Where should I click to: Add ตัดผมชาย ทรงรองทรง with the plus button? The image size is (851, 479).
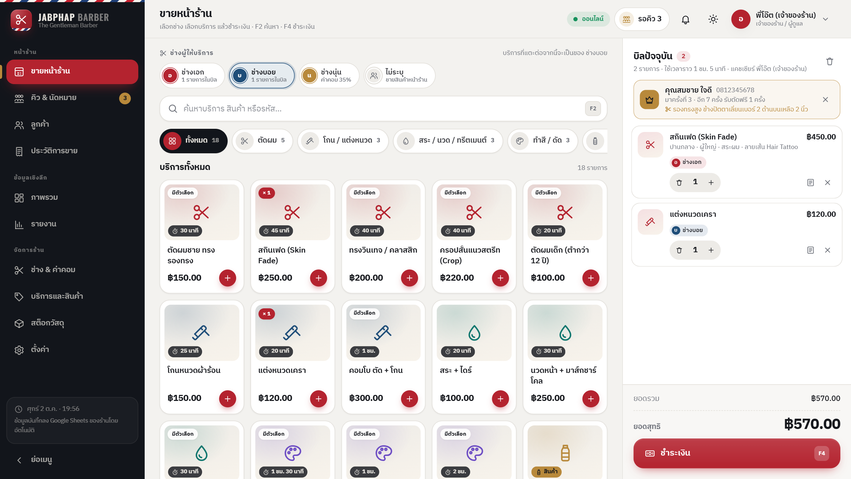(x=228, y=278)
